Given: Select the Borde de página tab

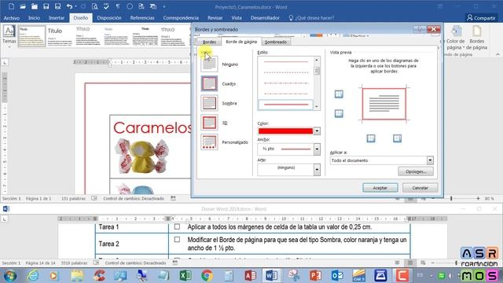Looking at the screenshot, I should point(241,42).
